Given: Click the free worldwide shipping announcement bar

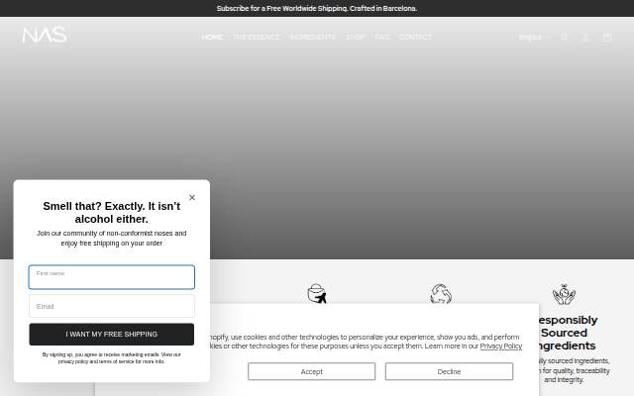Looking at the screenshot, I should click(317, 8).
